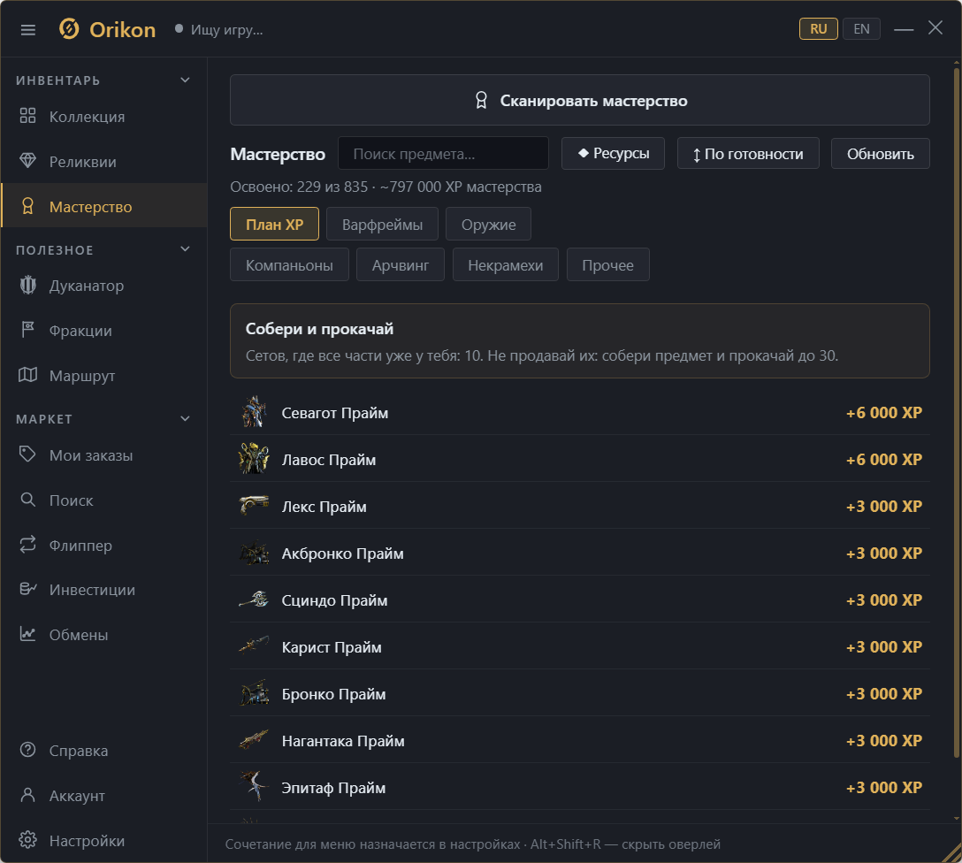
Task: Click the Севагот Прайм item thumbnail
Action: pyautogui.click(x=254, y=412)
